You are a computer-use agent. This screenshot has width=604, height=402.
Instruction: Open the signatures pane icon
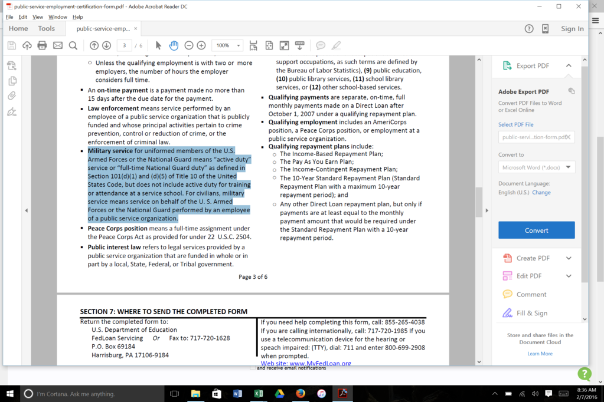pyautogui.click(x=12, y=112)
